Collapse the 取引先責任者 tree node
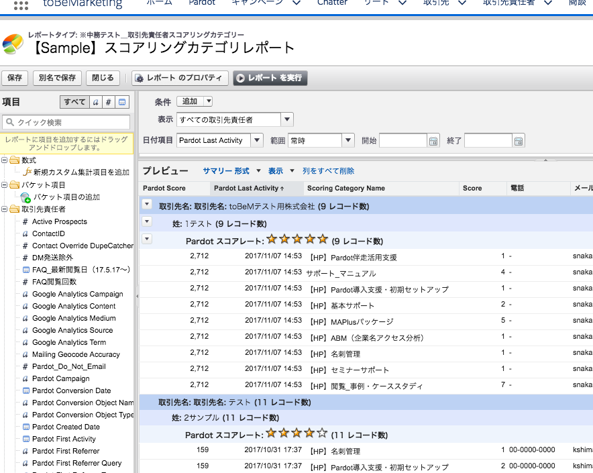593x473 pixels. [x=4, y=209]
